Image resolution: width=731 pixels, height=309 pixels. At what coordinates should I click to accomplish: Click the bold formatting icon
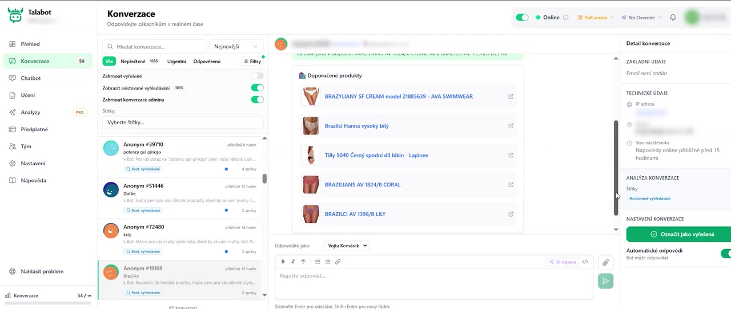pyautogui.click(x=283, y=262)
